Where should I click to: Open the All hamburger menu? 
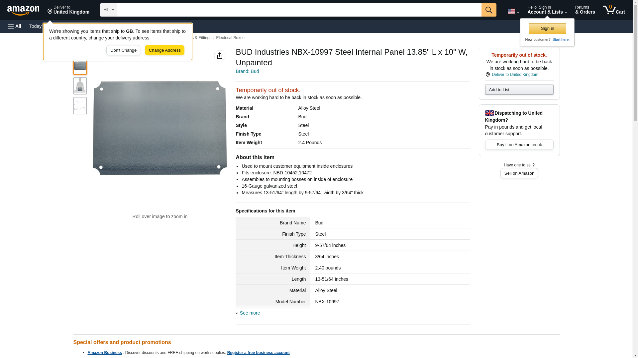[x=15, y=26]
